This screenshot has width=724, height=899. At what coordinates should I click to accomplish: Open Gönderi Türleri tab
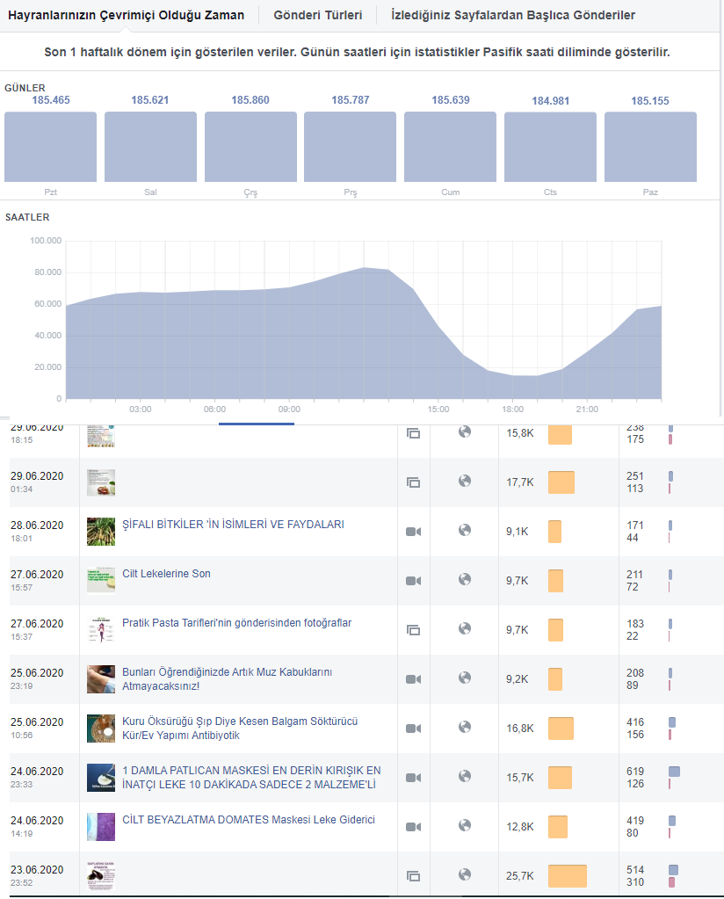point(317,15)
